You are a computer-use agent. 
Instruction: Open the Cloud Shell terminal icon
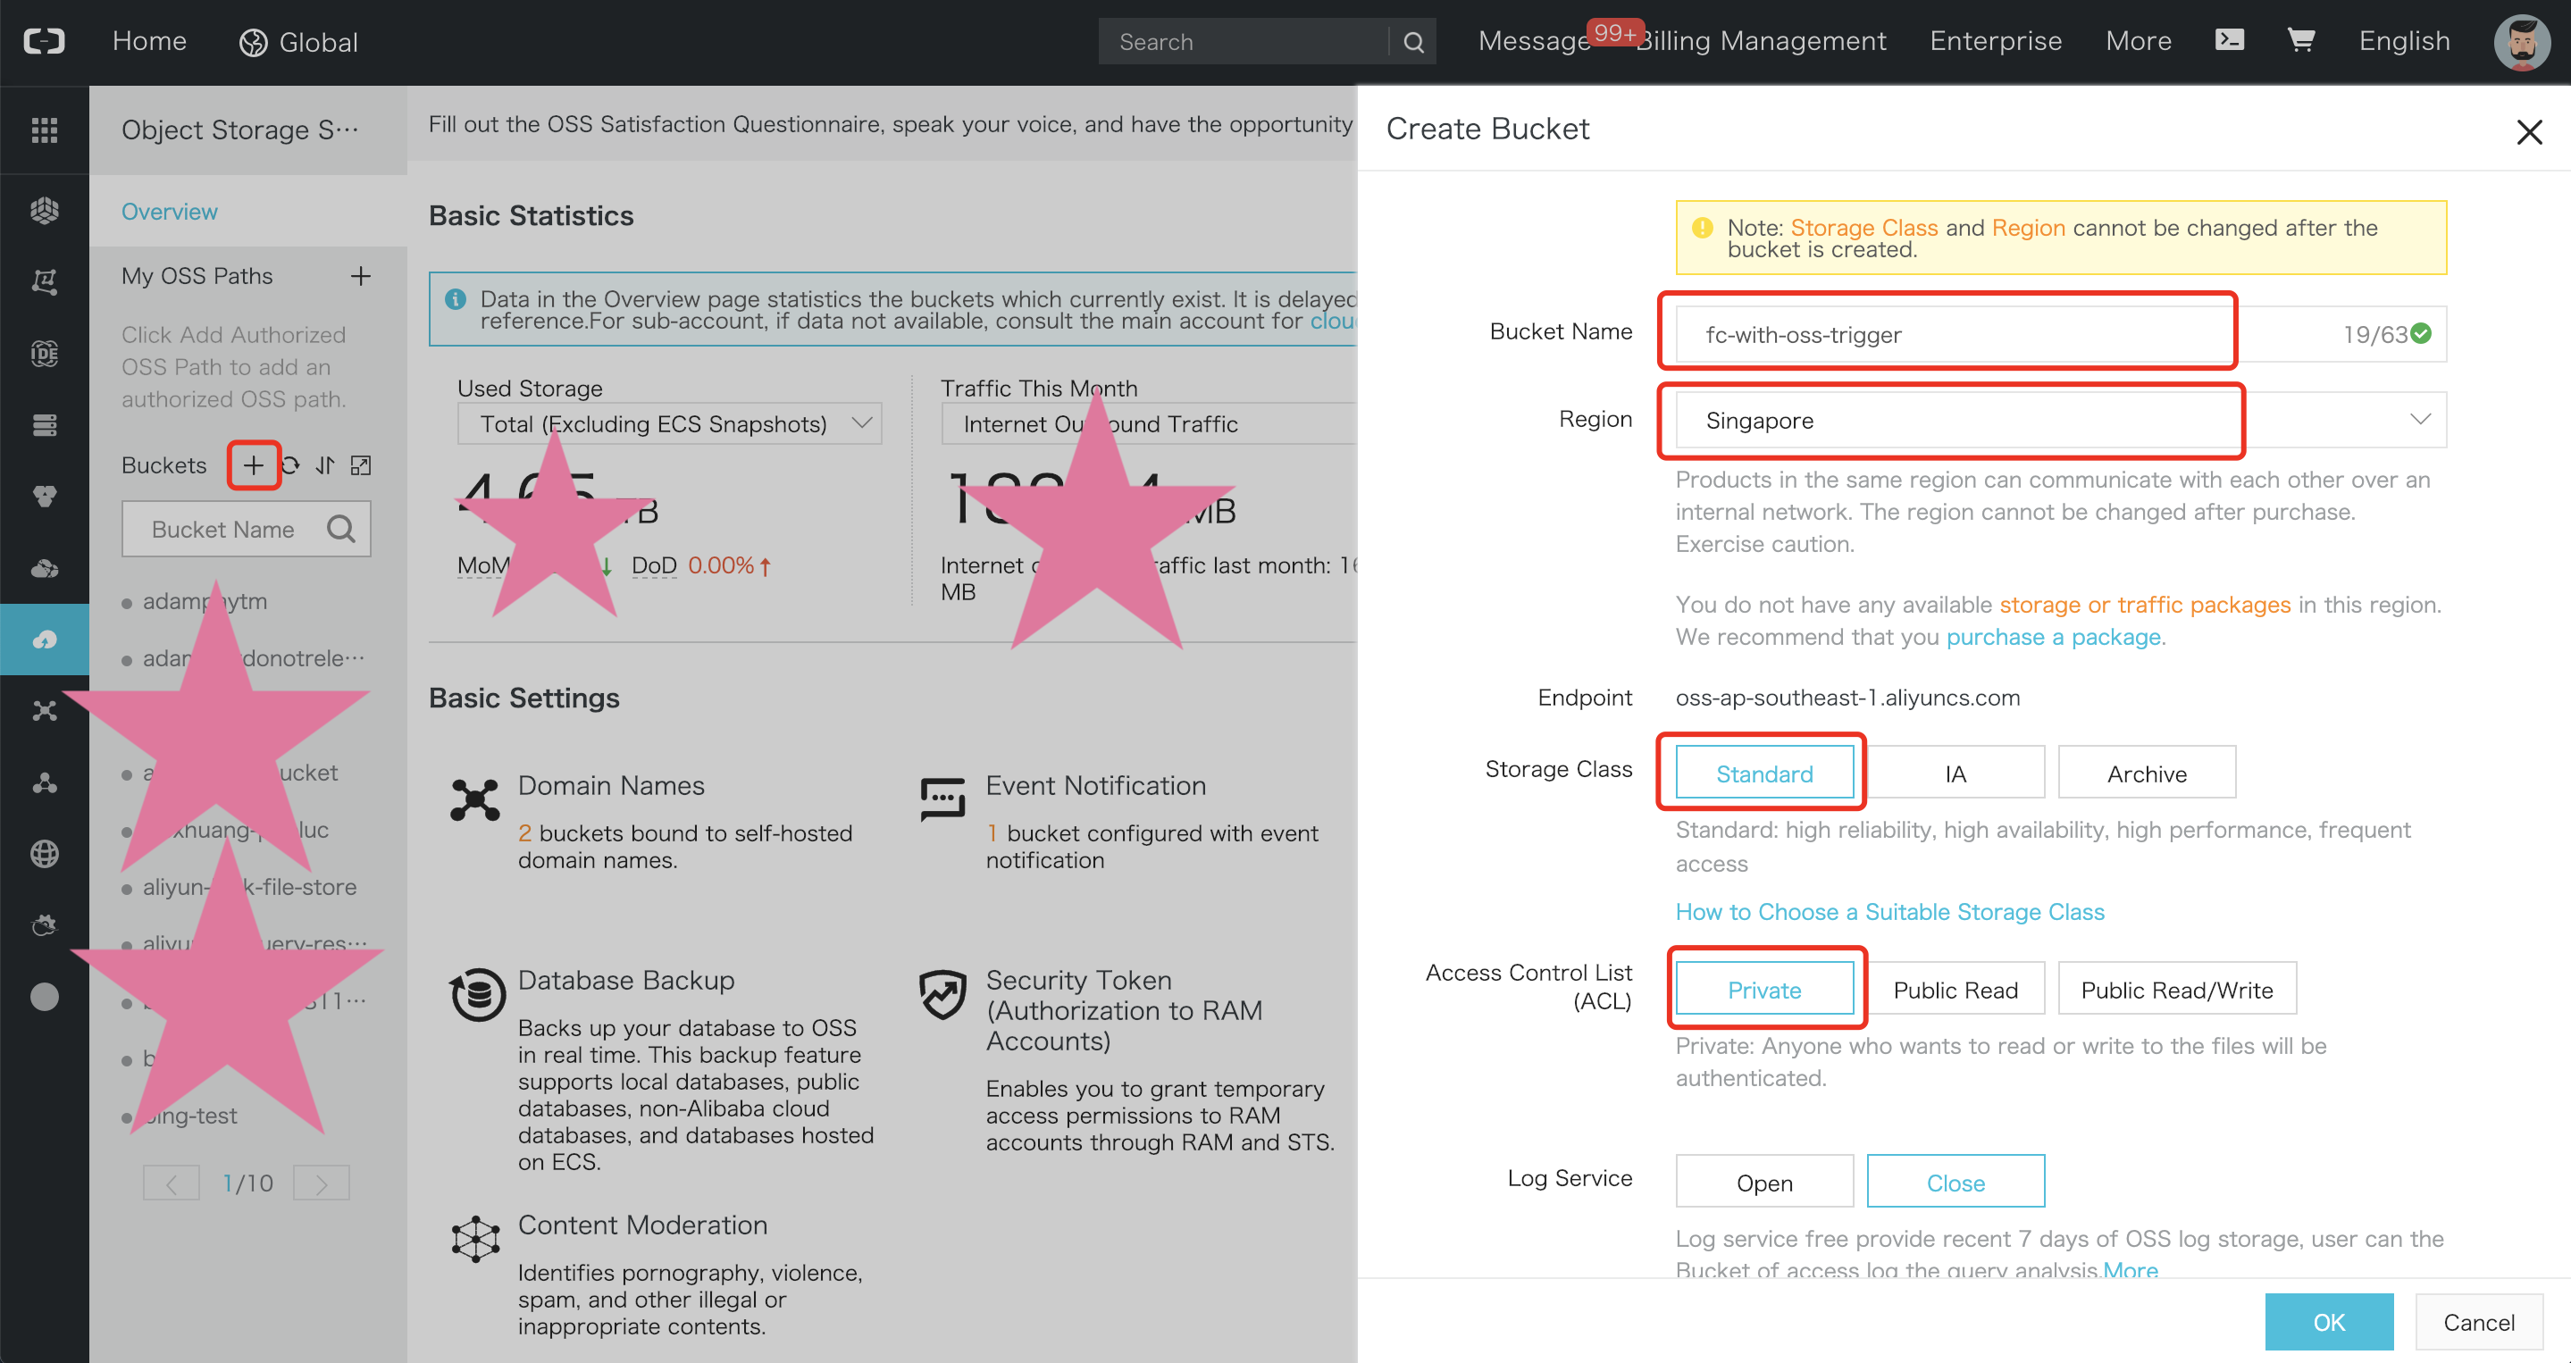pos(2229,40)
